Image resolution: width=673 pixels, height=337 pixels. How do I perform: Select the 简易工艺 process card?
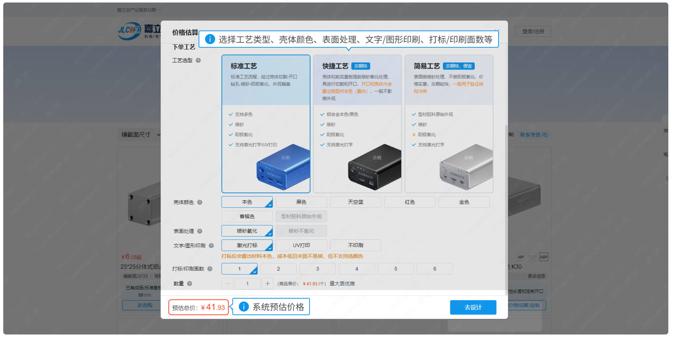(449, 124)
